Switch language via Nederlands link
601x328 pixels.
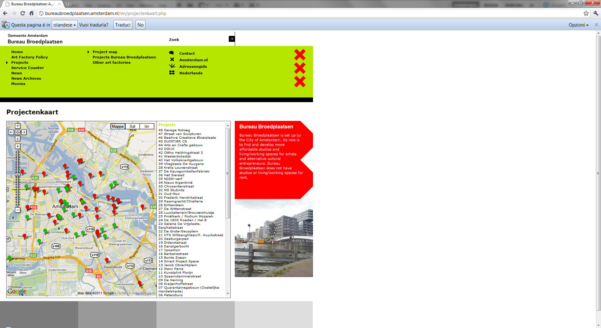(191, 73)
